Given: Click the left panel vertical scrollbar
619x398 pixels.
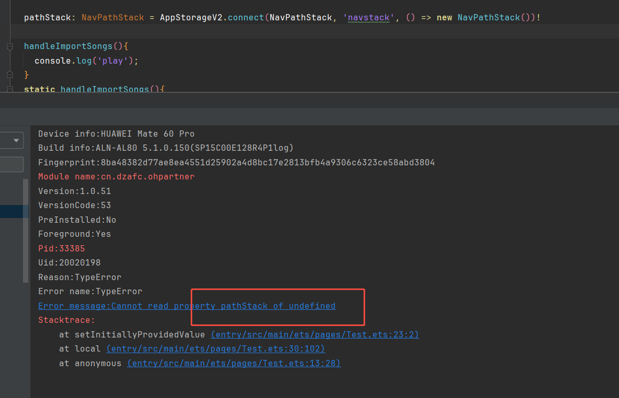Looking at the screenshot, I should tap(26, 231).
